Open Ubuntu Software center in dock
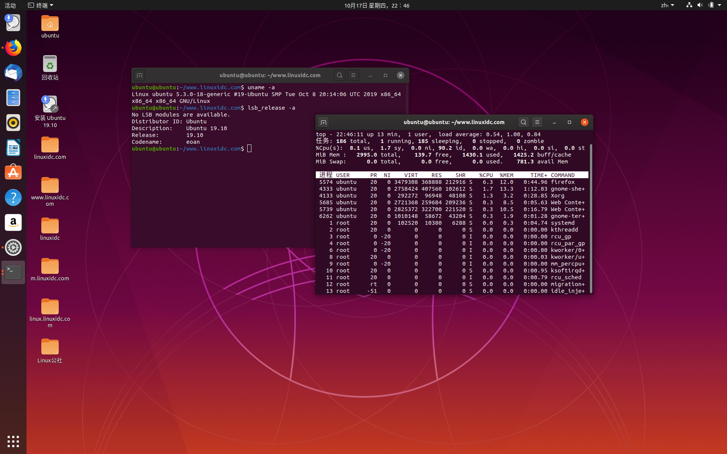This screenshot has height=454, width=727. pos(13,173)
